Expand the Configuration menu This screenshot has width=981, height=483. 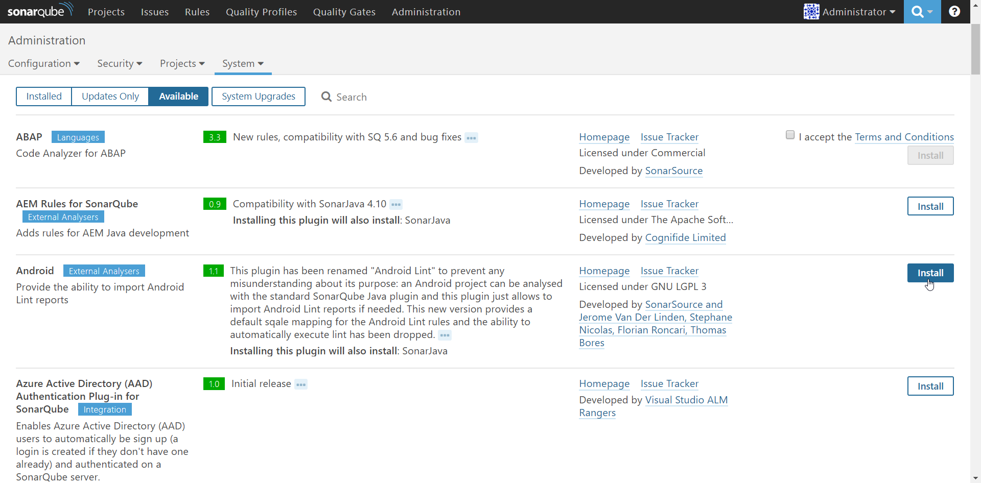pos(44,63)
